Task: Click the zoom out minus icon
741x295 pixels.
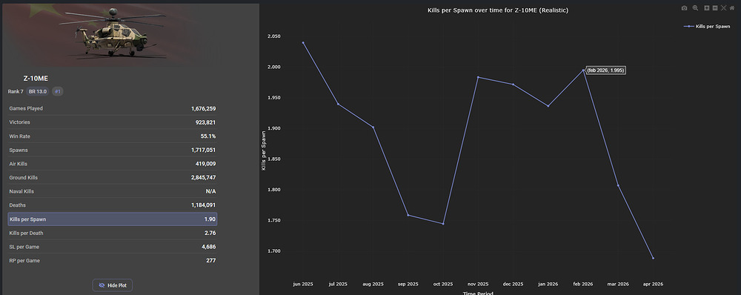Action: coord(715,8)
